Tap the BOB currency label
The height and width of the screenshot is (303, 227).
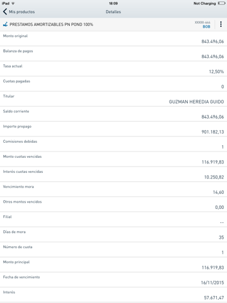click(x=206, y=27)
